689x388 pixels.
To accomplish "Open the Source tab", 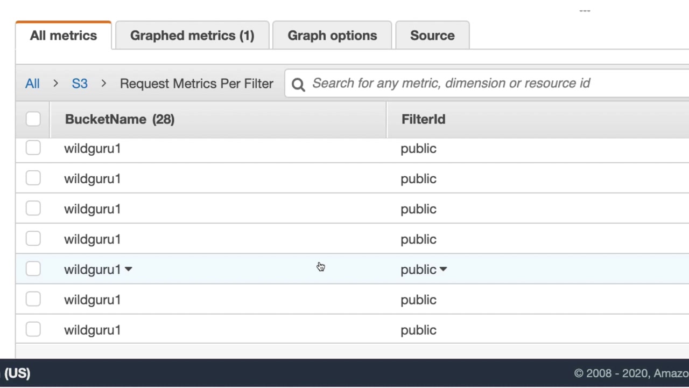I will click(x=432, y=36).
